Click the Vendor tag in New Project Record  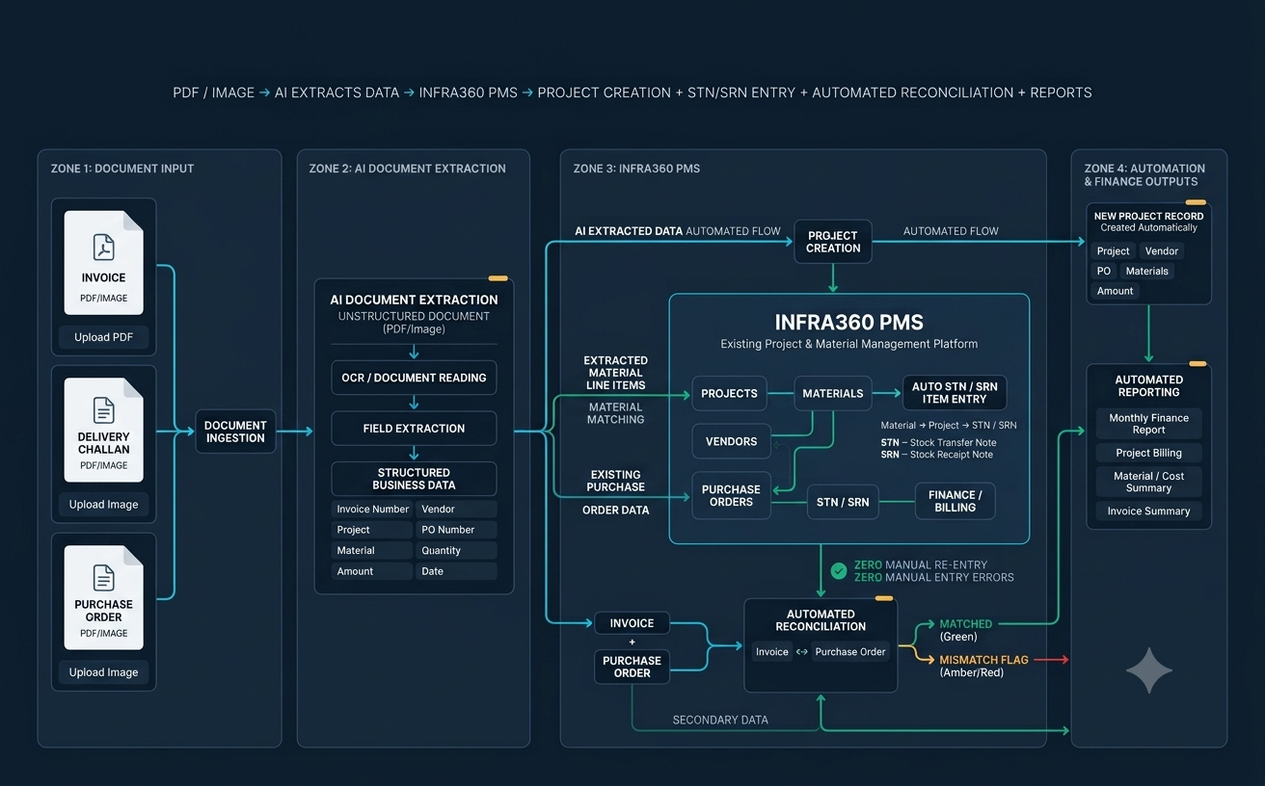(1162, 250)
